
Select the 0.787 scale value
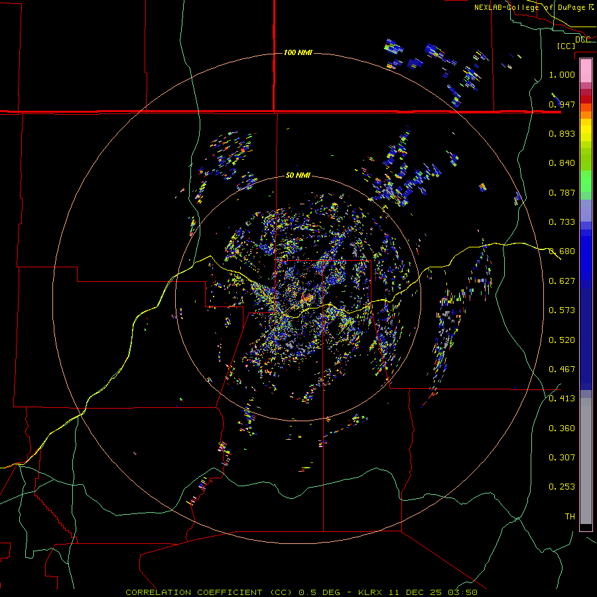coord(562,192)
